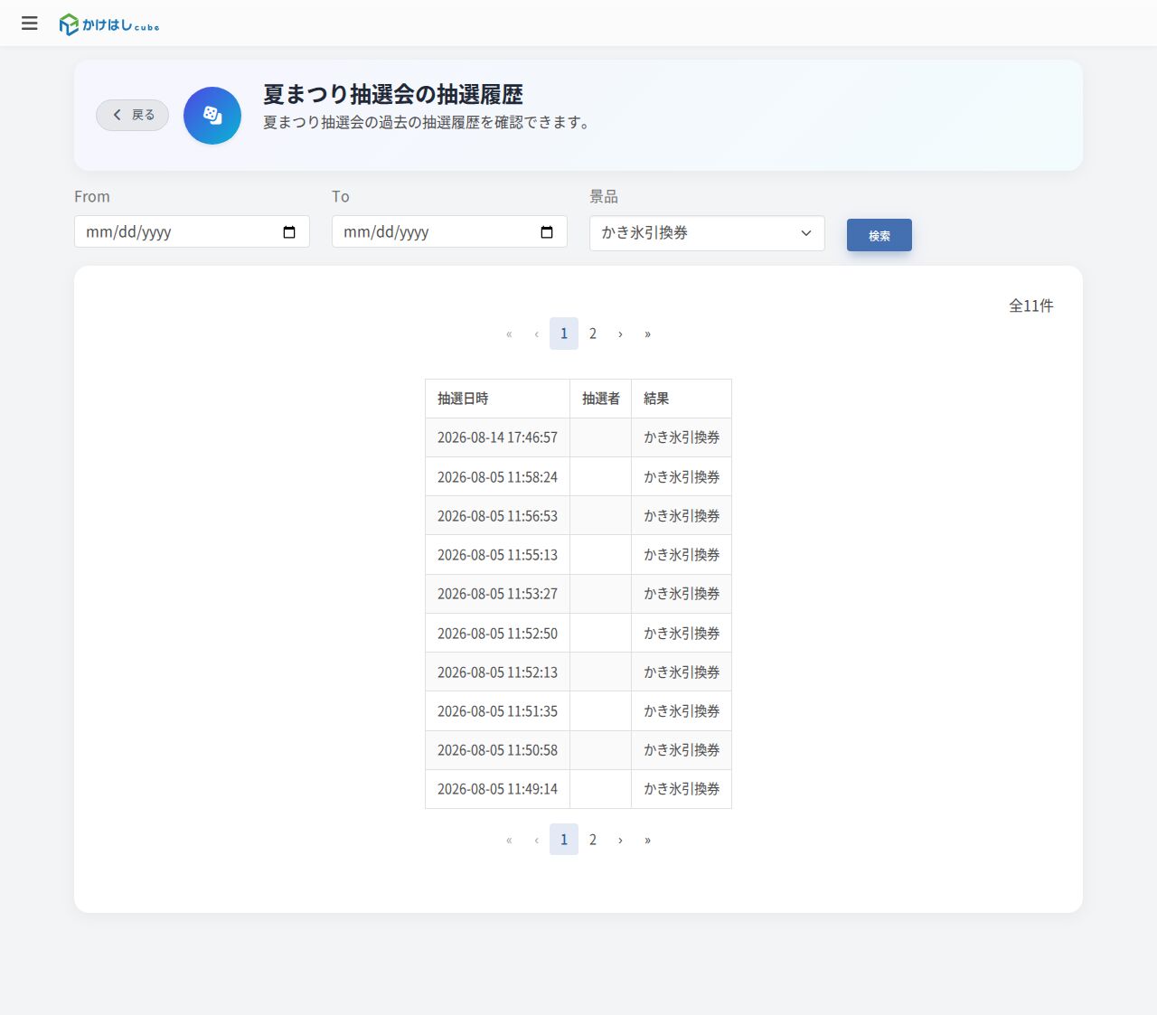Go back with the 戻る button

click(132, 115)
